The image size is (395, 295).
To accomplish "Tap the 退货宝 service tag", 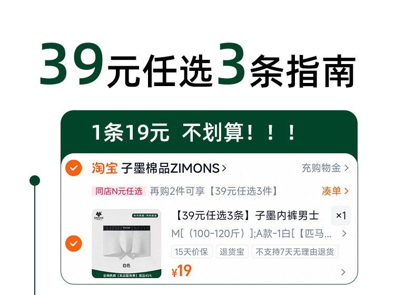I will tap(232, 251).
